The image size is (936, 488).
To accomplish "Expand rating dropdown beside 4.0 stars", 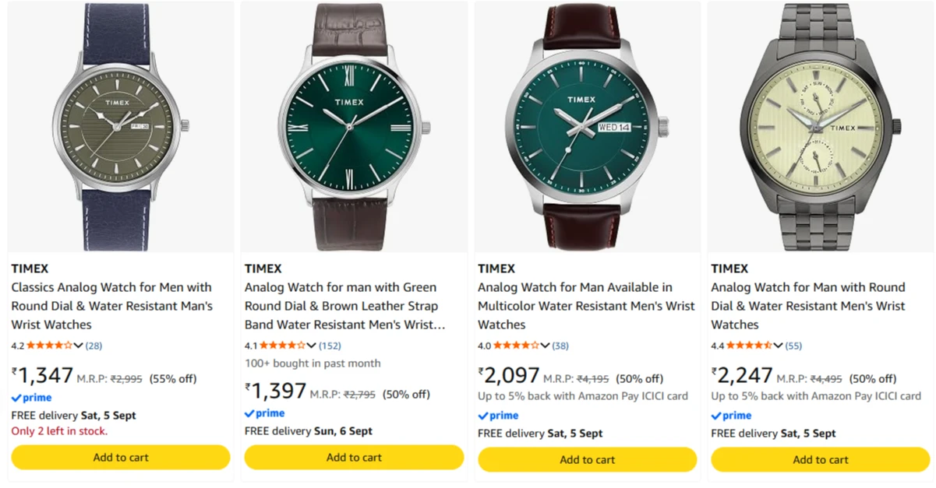I will pos(546,346).
